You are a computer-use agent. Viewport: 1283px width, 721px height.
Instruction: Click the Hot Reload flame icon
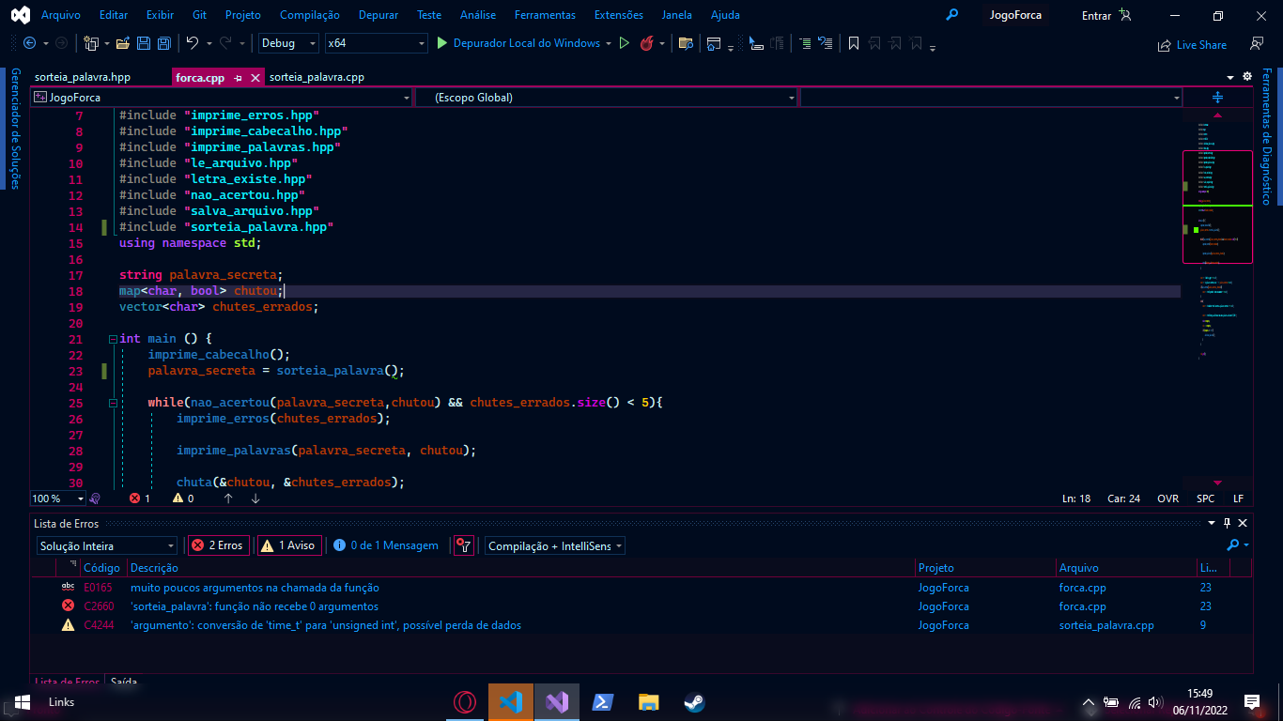click(646, 43)
